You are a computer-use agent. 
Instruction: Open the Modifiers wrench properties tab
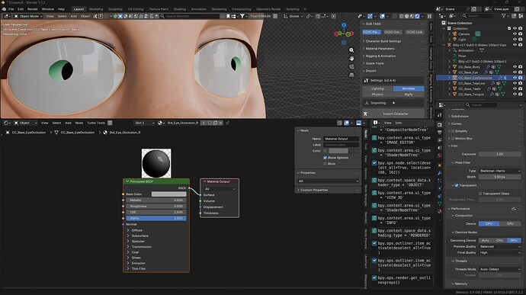439,173
